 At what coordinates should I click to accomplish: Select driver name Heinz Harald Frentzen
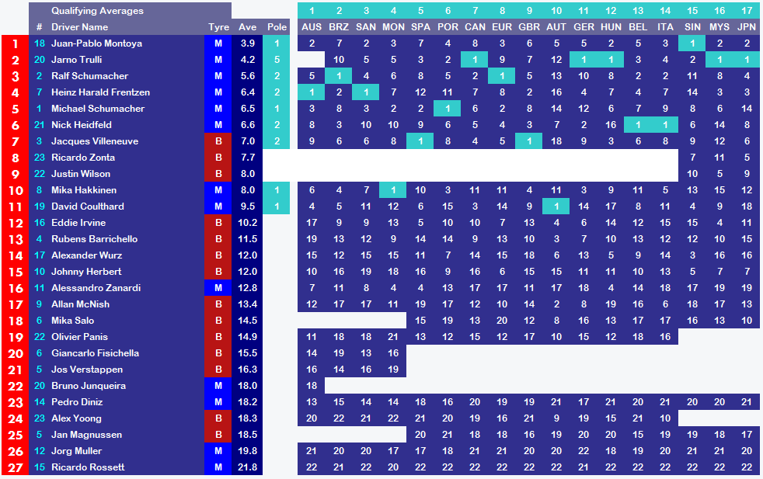[x=100, y=92]
